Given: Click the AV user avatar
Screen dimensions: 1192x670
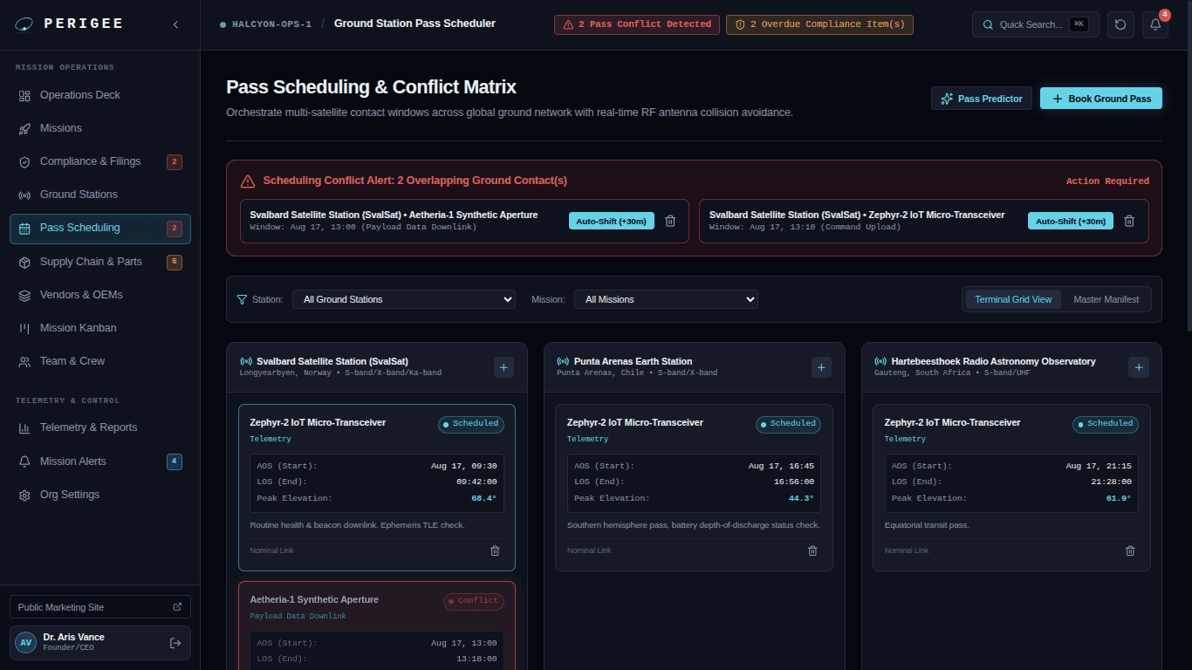Looking at the screenshot, I should pyautogui.click(x=26, y=643).
